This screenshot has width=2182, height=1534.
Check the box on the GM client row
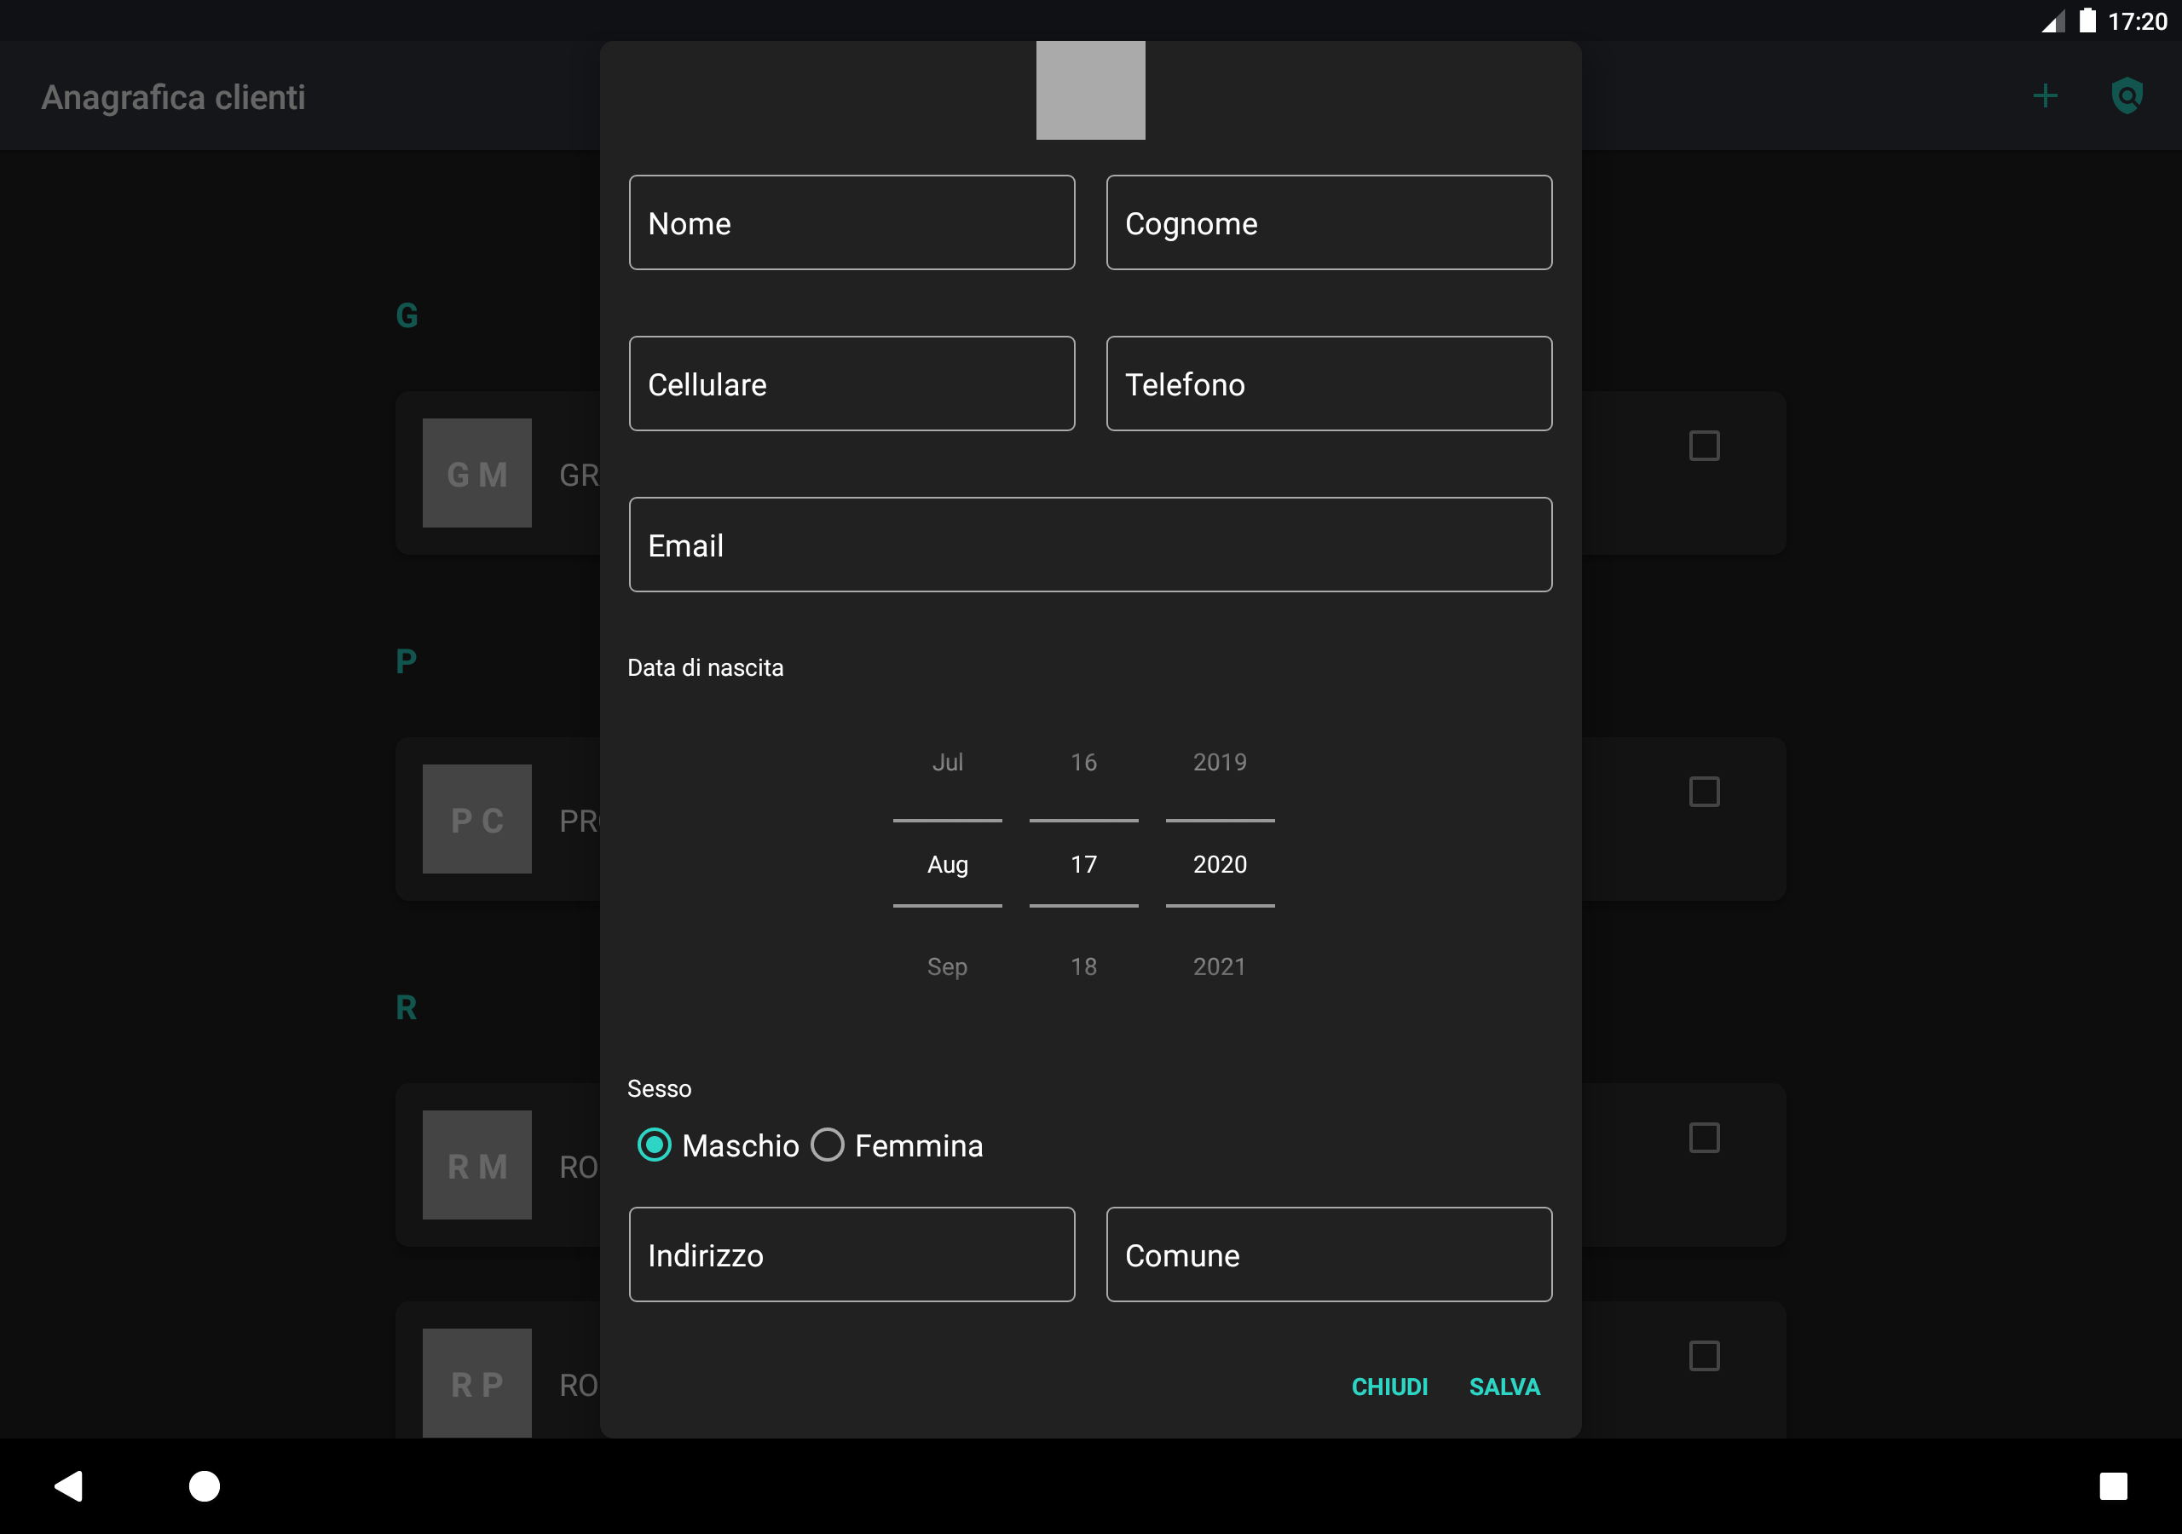(1704, 446)
